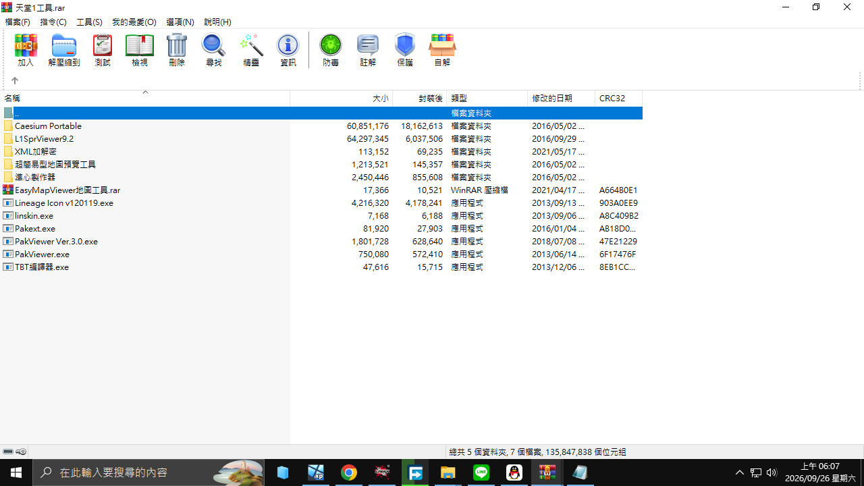Screen dimensions: 864x486
Task: Sort by the 封裝後 column header
Action: (x=420, y=99)
